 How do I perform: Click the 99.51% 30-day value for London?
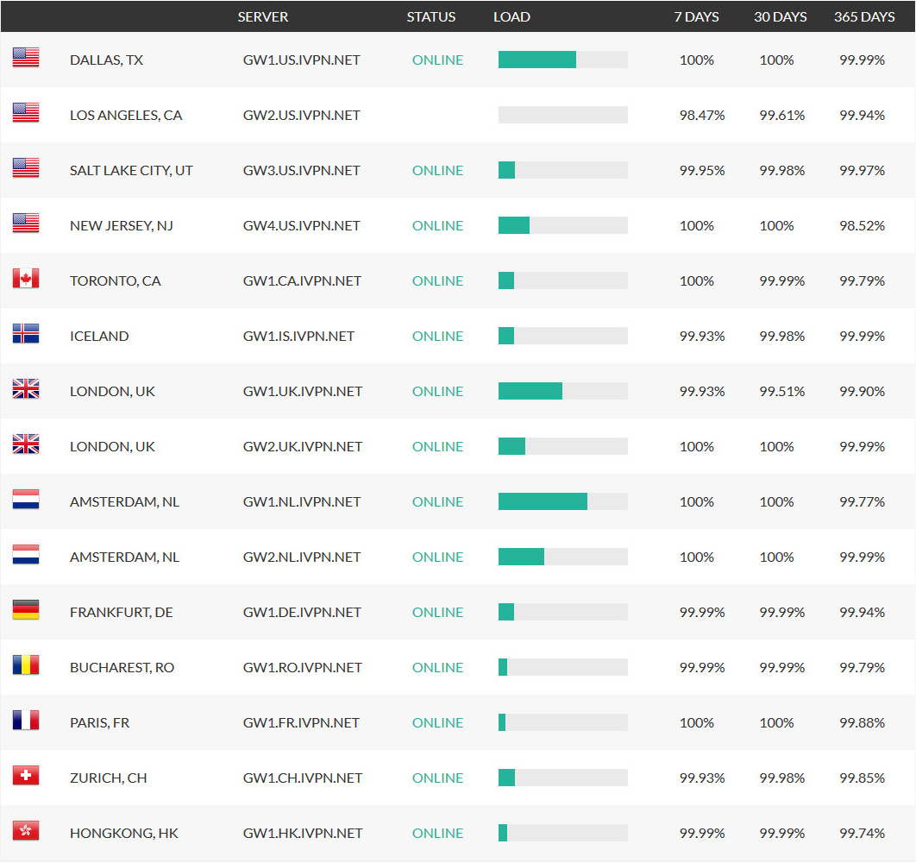tap(782, 391)
